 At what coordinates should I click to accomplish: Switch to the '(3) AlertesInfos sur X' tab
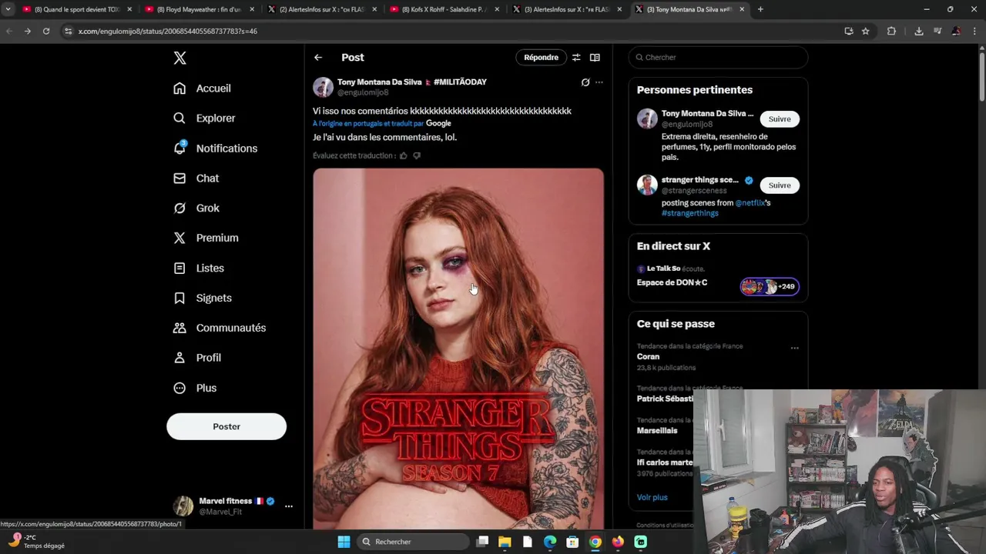(567, 9)
